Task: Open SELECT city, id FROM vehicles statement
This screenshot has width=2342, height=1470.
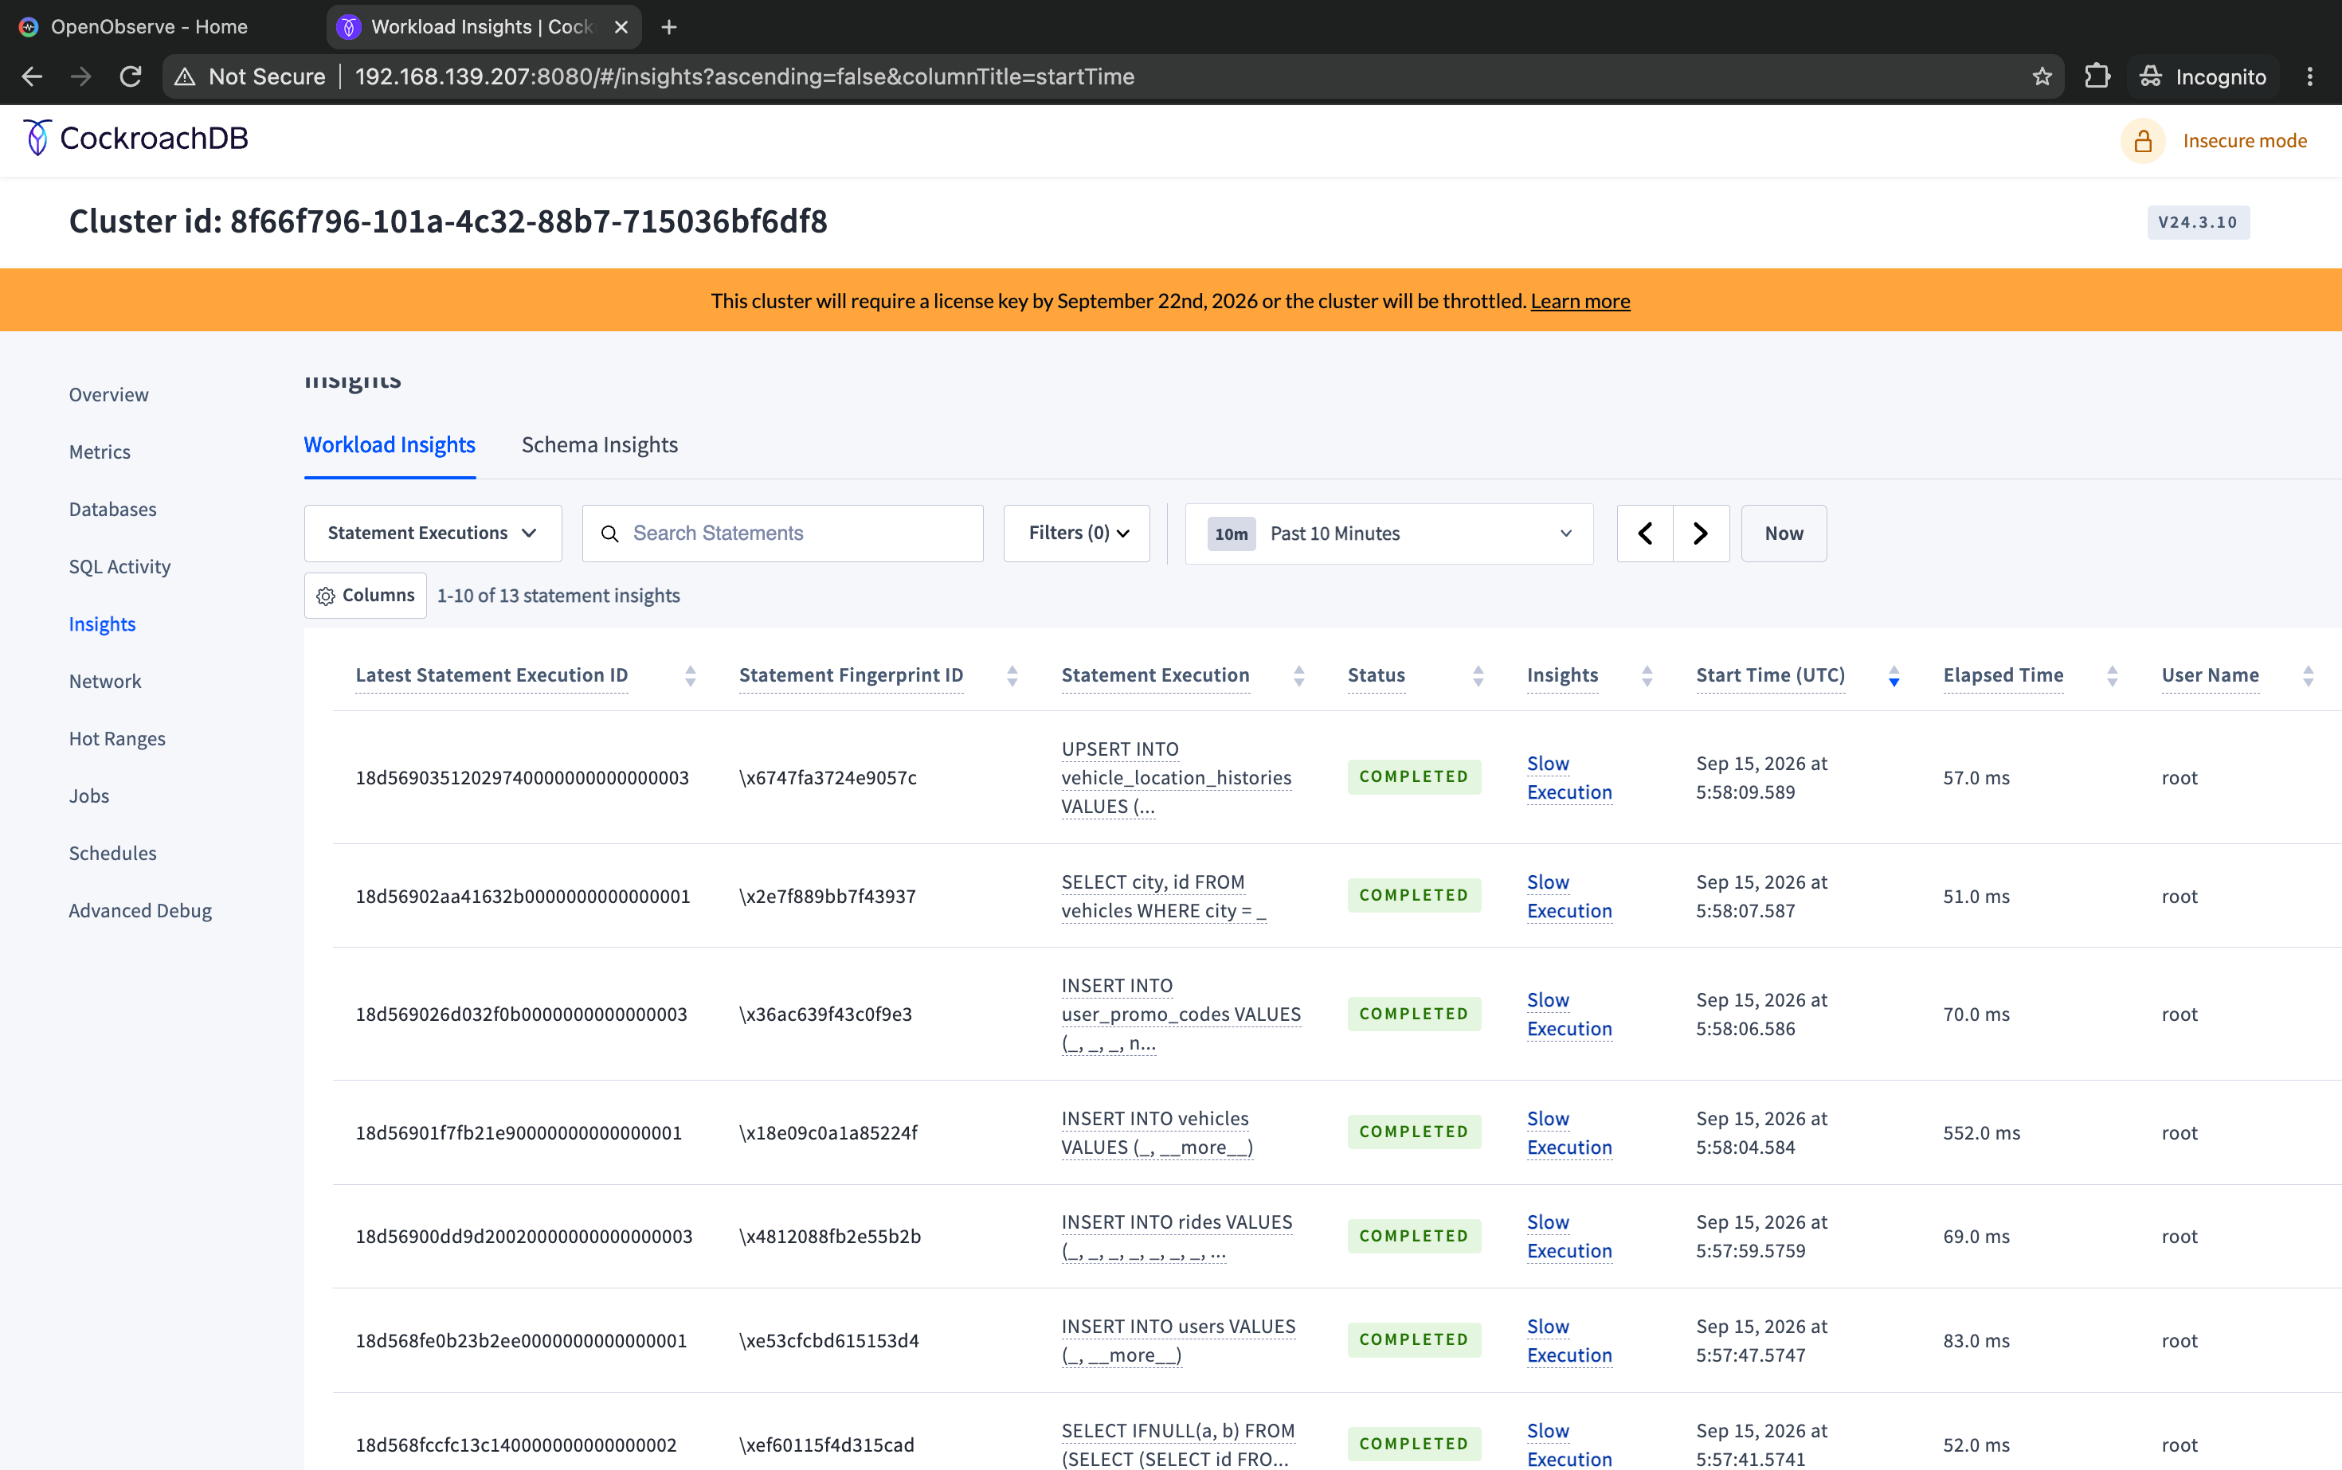Action: click(x=1163, y=897)
